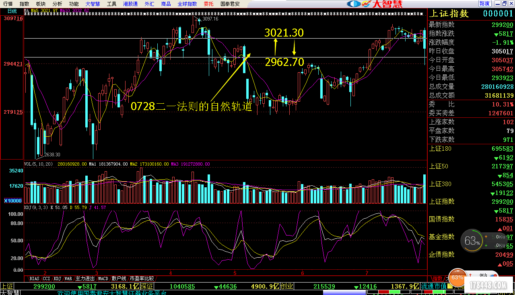Click the VOL(5,10,20) indicator label
This screenshot has width=515, height=295.
(39, 164)
